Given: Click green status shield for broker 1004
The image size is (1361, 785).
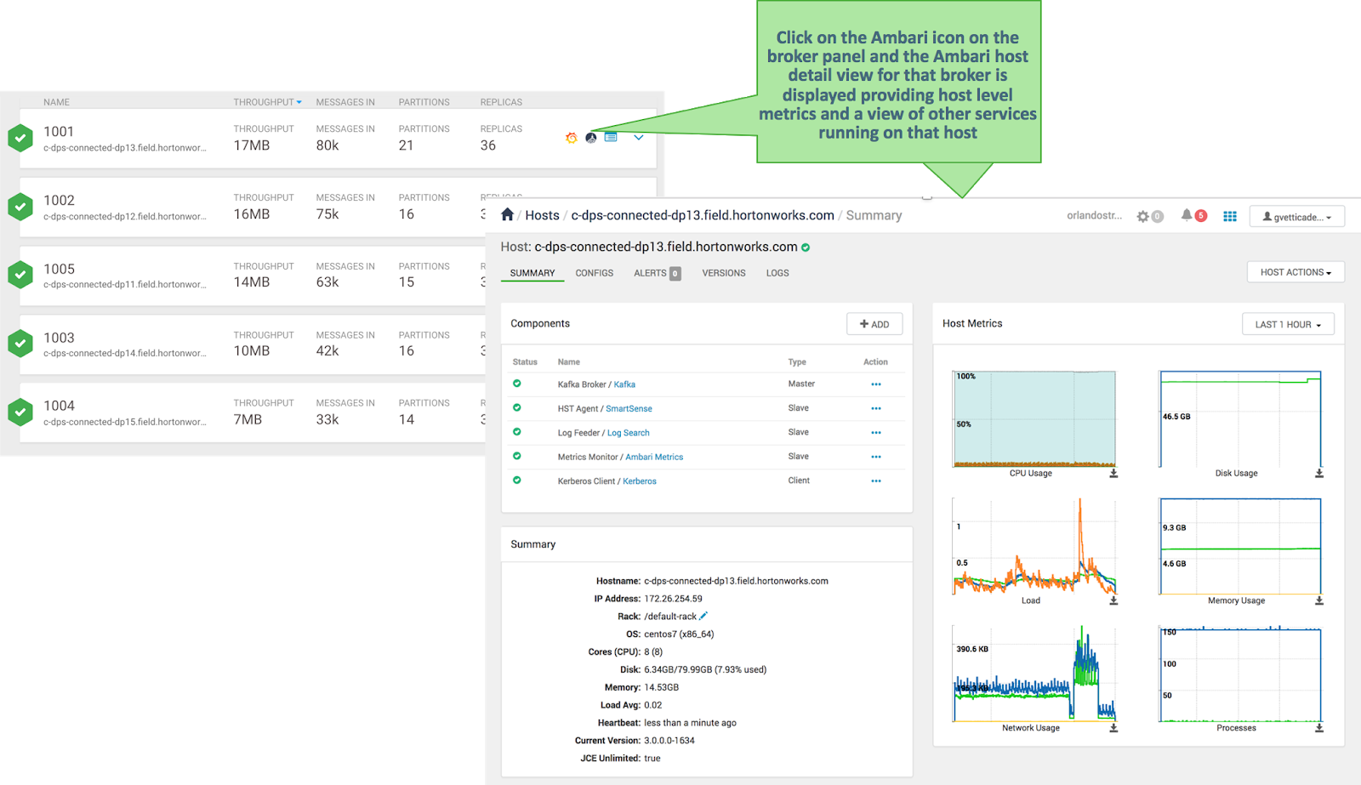Looking at the screenshot, I should (20, 412).
